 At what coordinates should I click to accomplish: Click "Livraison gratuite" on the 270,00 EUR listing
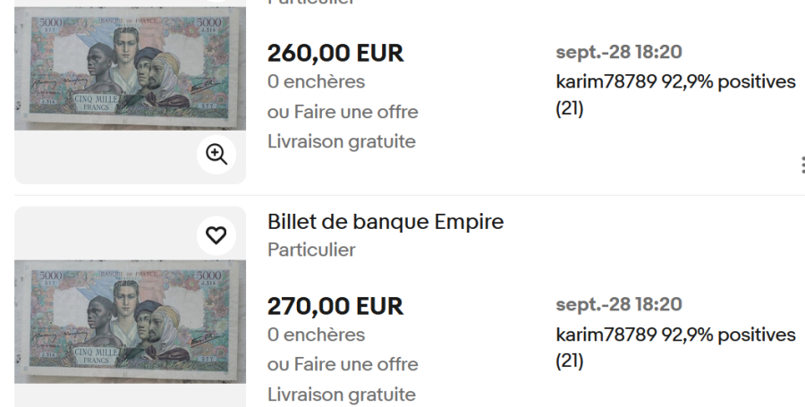(x=342, y=394)
